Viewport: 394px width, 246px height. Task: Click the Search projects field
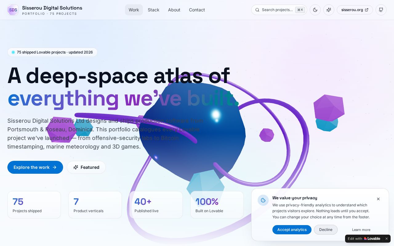click(x=279, y=10)
